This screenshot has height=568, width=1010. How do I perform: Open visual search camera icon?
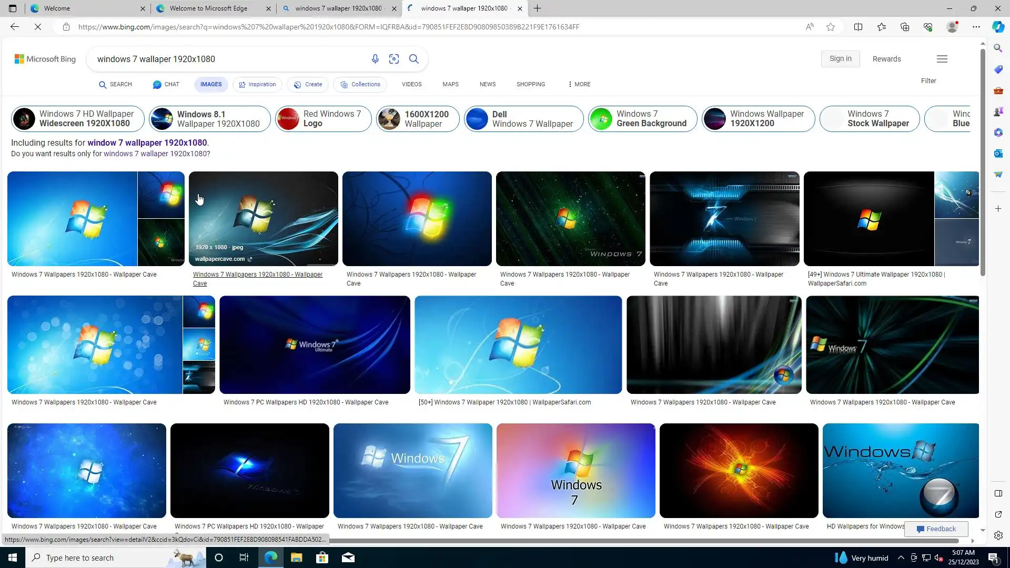click(x=394, y=59)
